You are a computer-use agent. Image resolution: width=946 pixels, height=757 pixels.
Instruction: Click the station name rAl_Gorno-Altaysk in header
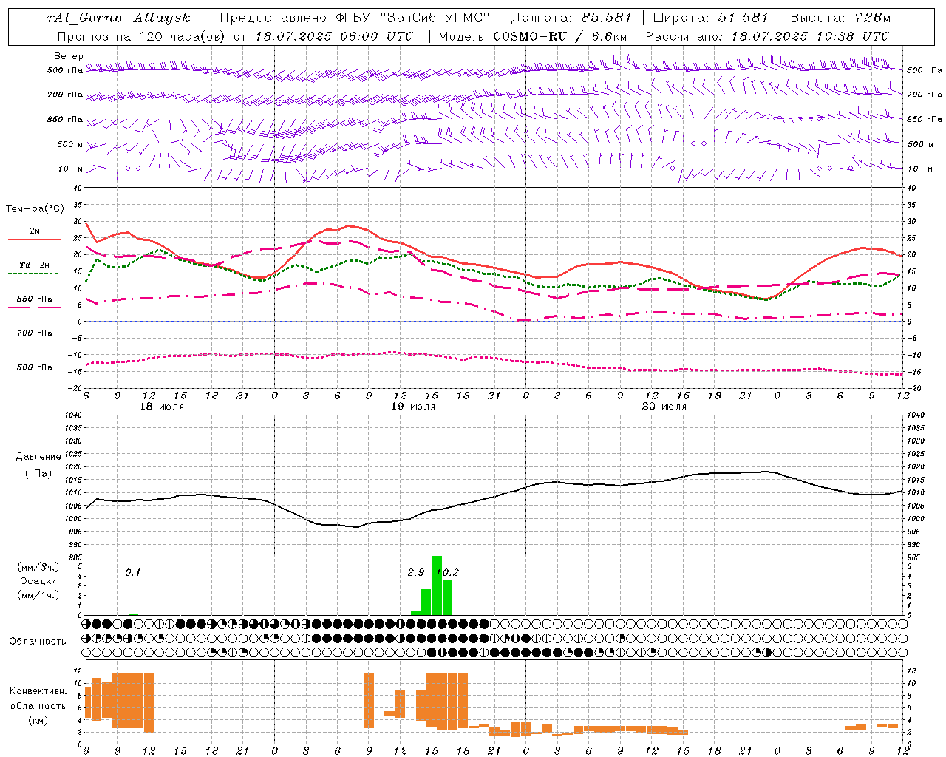click(x=118, y=18)
